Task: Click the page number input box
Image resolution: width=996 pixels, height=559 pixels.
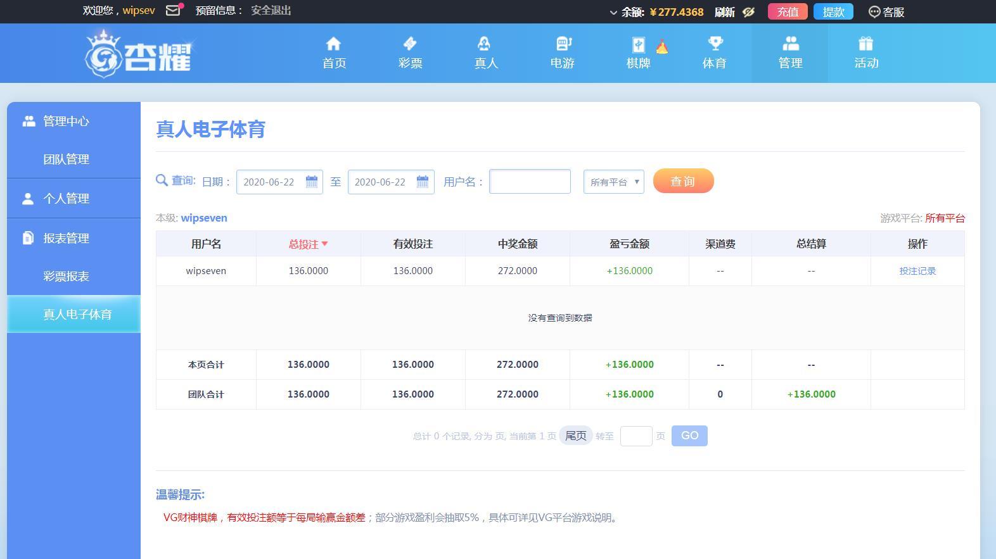Action: click(x=635, y=436)
